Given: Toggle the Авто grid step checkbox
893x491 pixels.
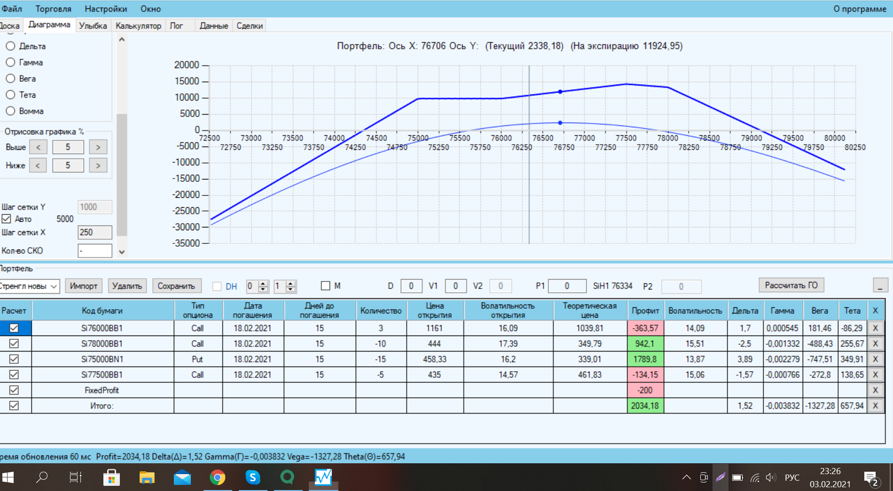Looking at the screenshot, I should coord(6,218).
